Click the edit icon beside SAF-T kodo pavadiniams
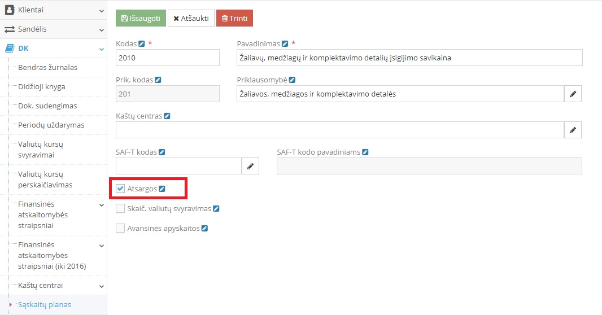The height and width of the screenshot is (315, 602). coord(365,152)
